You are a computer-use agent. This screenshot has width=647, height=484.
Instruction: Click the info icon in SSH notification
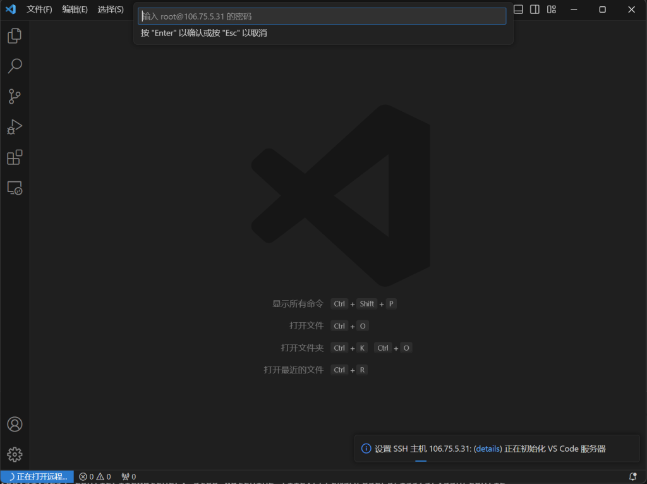point(366,449)
